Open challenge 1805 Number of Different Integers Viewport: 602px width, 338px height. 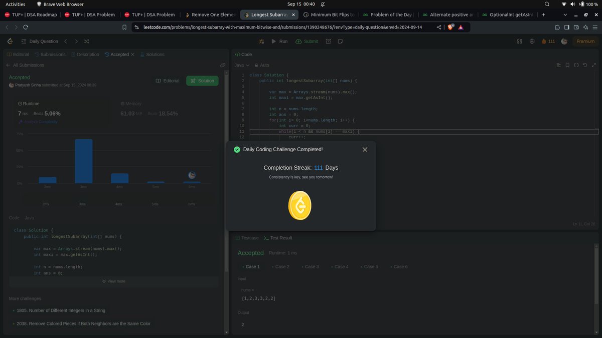[x=61, y=310]
